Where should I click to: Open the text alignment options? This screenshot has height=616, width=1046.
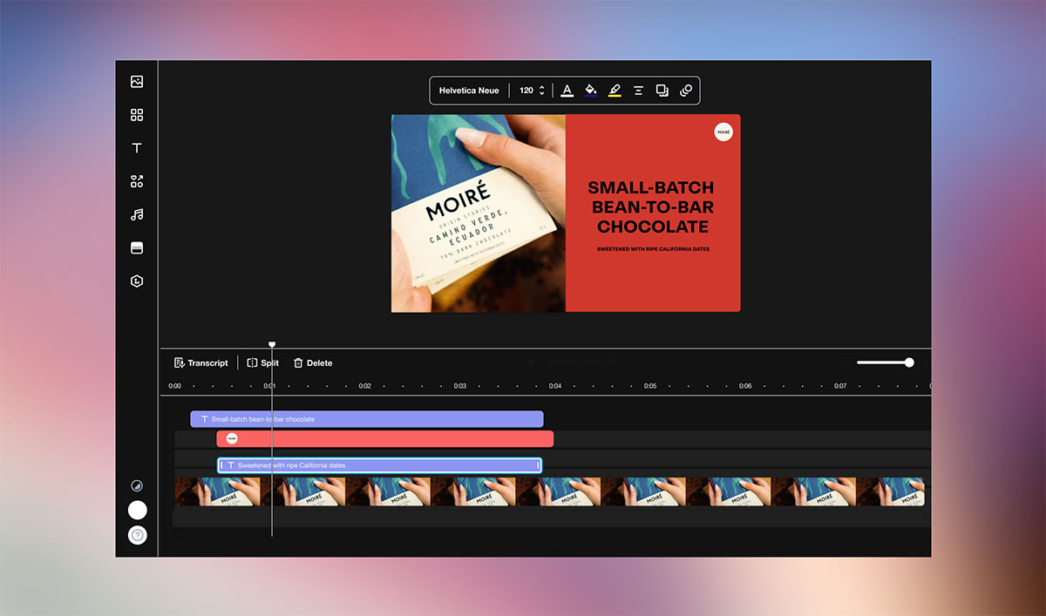[x=638, y=90]
